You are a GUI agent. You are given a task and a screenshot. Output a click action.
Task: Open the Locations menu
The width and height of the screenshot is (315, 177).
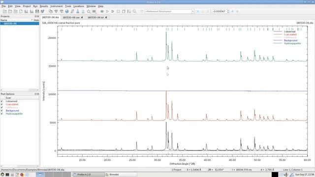coord(79,6)
